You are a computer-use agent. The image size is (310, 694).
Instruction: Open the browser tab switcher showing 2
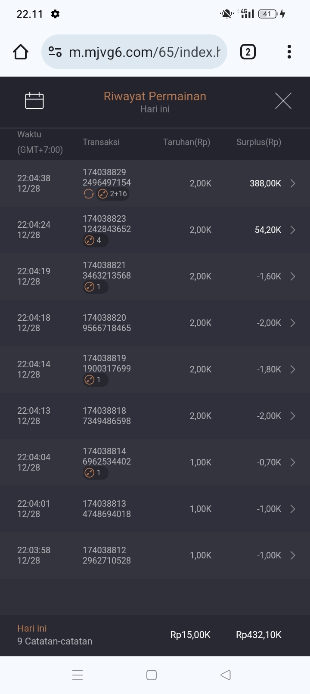pos(248,52)
